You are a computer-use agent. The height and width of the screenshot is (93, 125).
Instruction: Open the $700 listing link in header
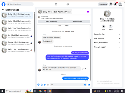pyautogui.click(x=52, y=18)
